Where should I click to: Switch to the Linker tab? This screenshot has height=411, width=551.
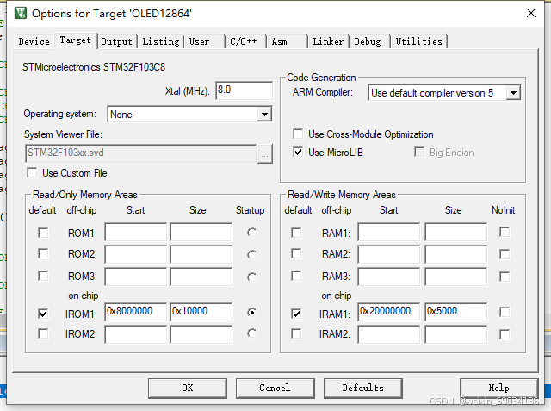coord(328,41)
